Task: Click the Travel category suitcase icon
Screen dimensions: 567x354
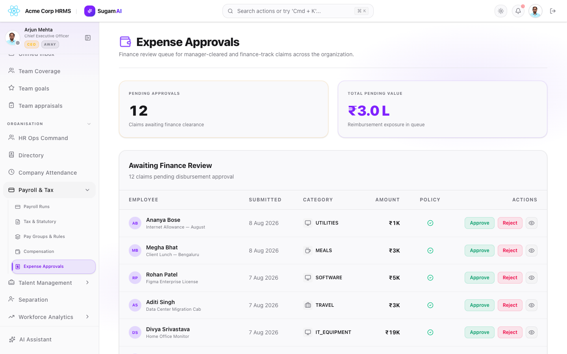Action: 308,305
